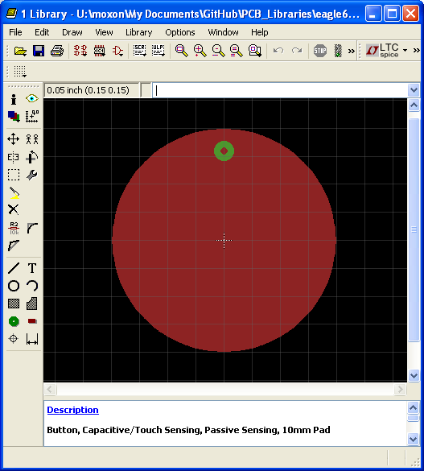Select the Dimension measuring tool
Image resolution: width=424 pixels, height=471 pixels.
[x=32, y=339]
